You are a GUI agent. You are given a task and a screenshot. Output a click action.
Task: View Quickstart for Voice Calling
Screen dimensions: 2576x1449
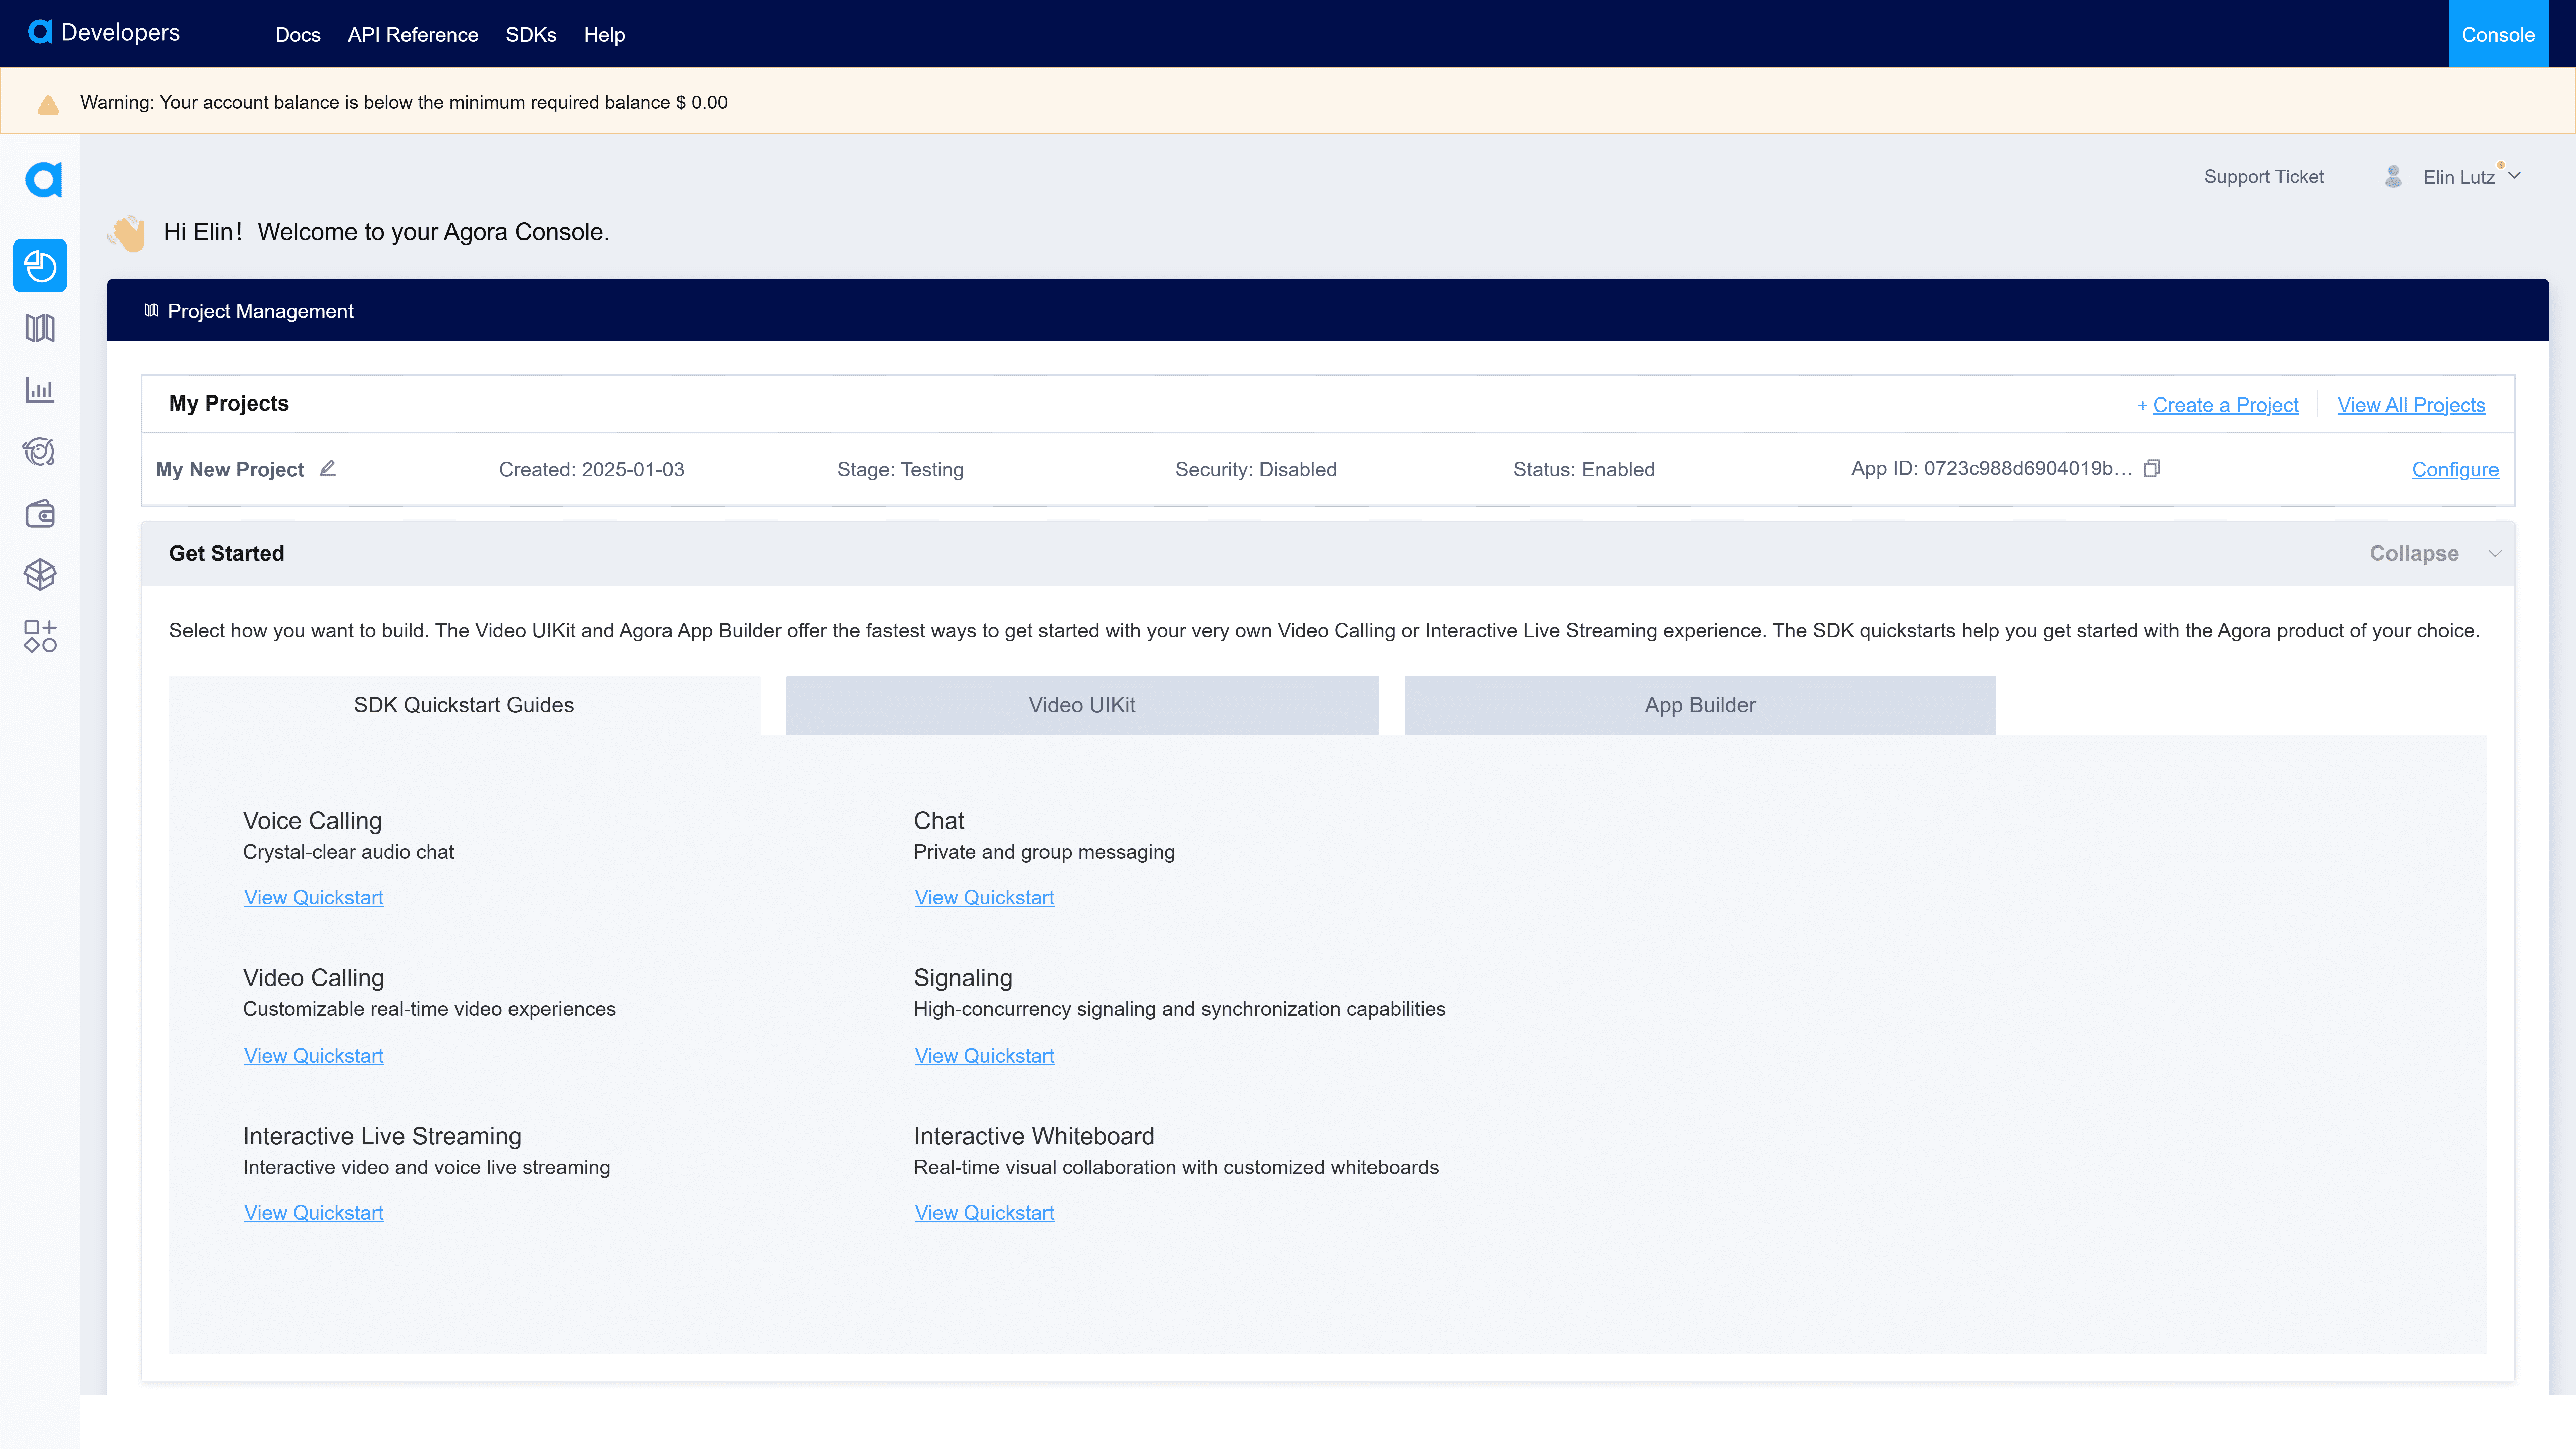coord(314,898)
